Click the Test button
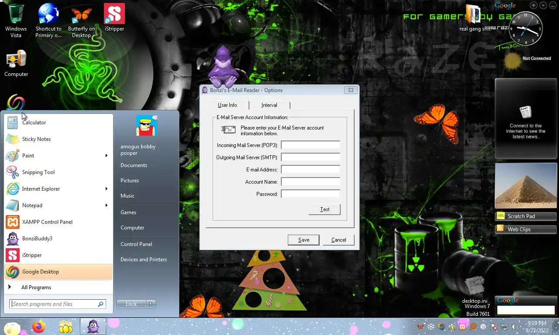 [324, 209]
